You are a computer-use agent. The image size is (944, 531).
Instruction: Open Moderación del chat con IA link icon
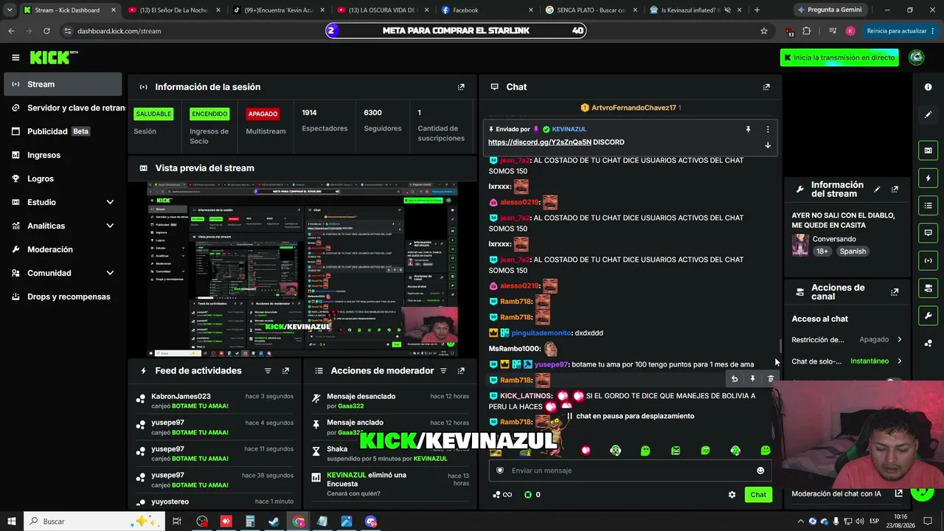coord(898,493)
